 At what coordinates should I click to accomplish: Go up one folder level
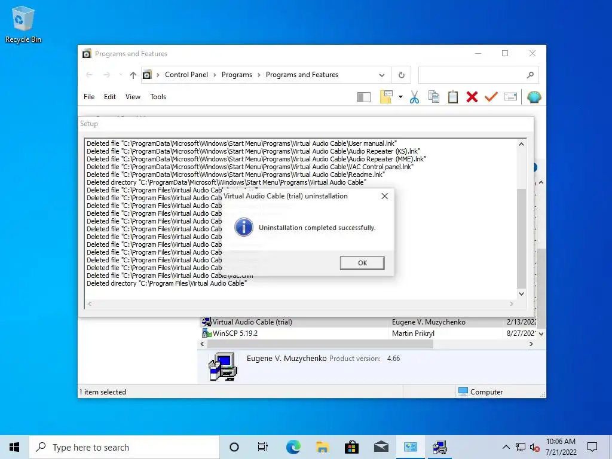click(x=133, y=75)
